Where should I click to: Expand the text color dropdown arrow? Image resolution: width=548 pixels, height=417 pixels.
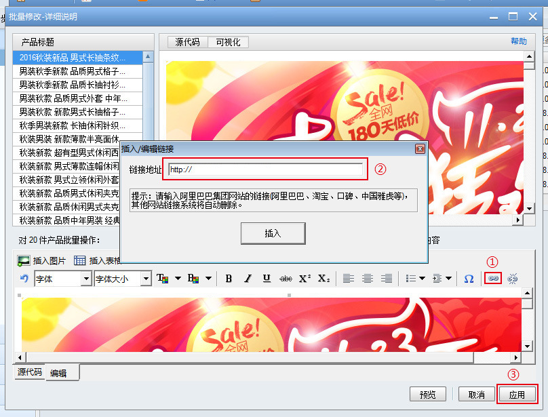[x=178, y=279]
